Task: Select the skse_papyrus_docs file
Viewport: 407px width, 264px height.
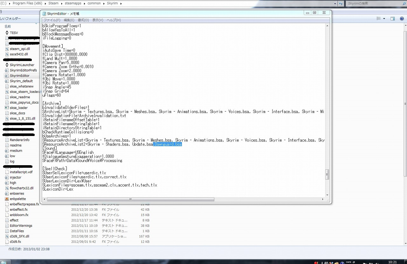Action: [x=24, y=102]
